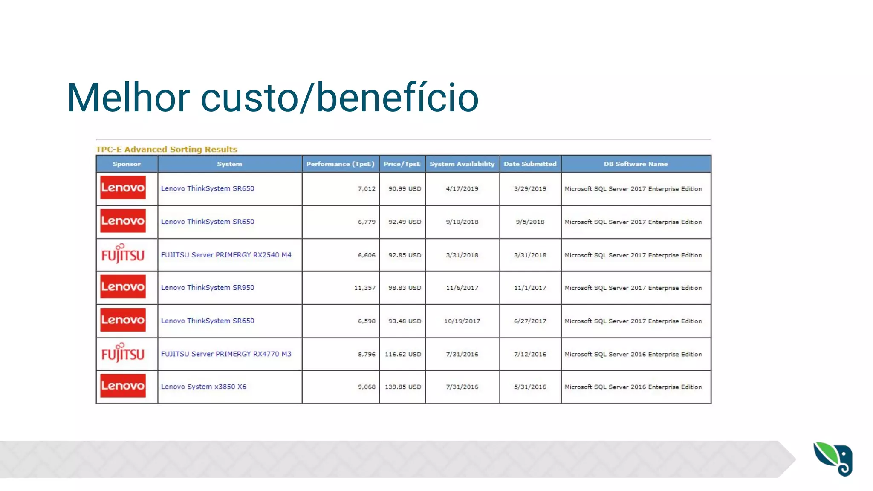Image resolution: width=873 pixels, height=491 pixels.
Task: Select the 8,796 performance value
Action: pyautogui.click(x=367, y=355)
